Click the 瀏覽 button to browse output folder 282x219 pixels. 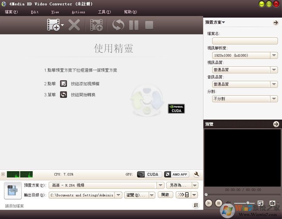(136, 195)
